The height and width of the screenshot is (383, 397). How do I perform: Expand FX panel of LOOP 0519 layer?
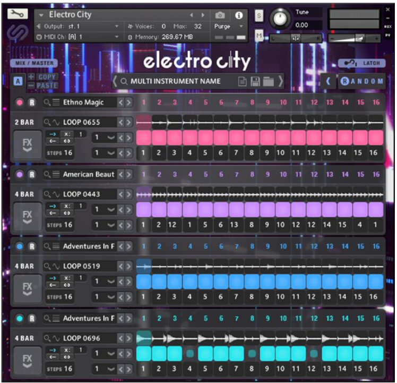(x=28, y=289)
